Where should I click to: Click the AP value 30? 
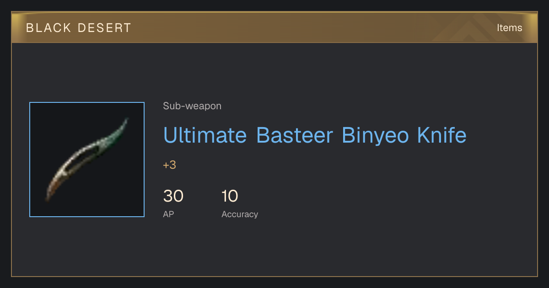pyautogui.click(x=173, y=196)
